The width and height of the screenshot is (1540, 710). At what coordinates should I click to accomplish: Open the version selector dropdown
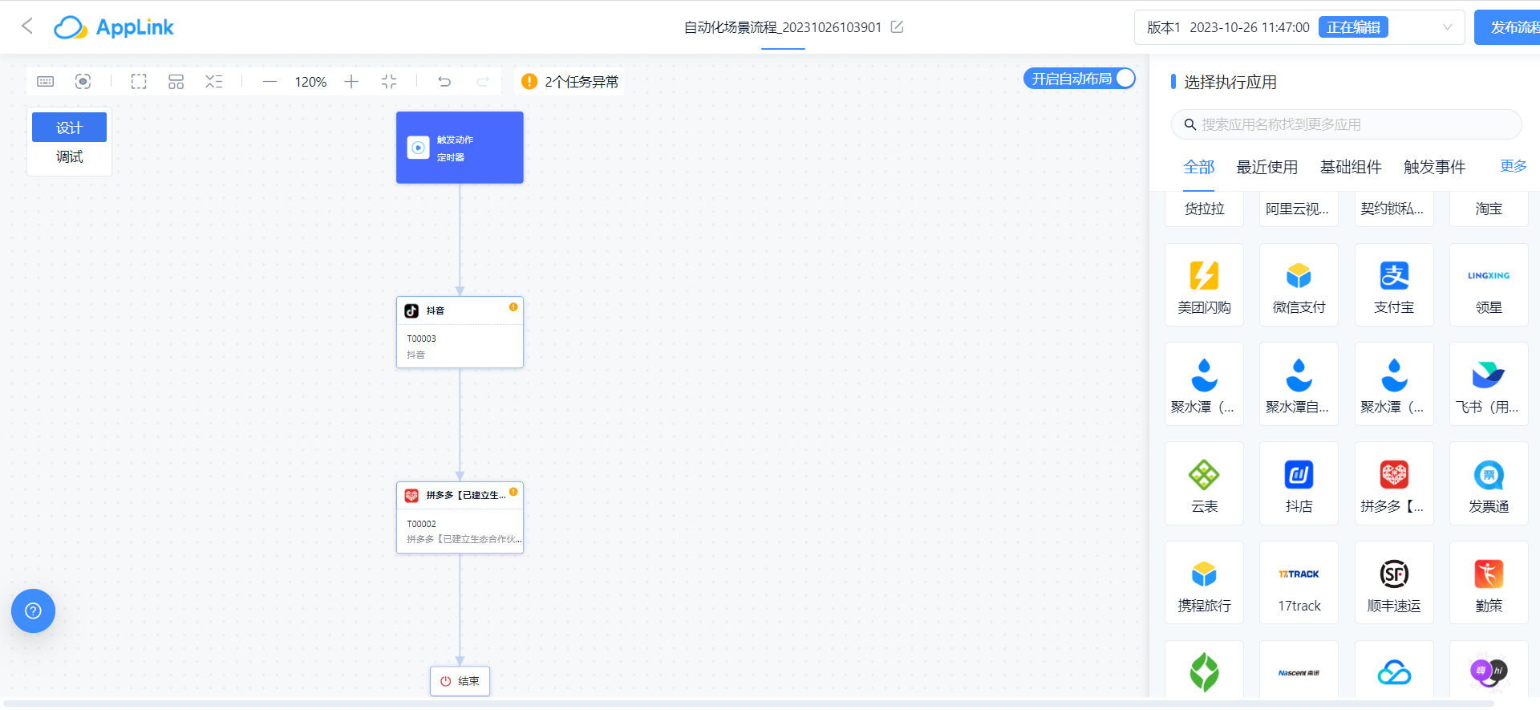coord(1299,27)
